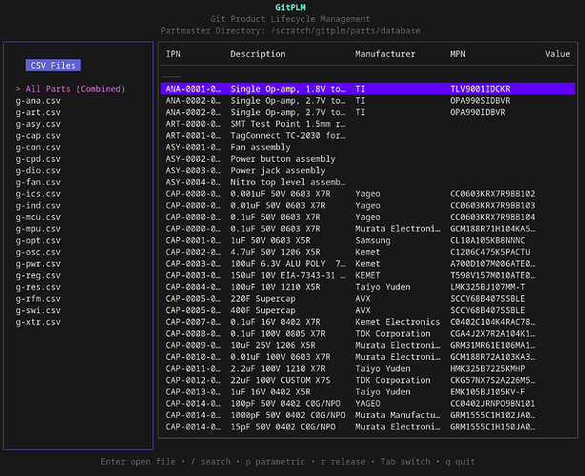The image size is (585, 476).
Task: Click the Description column header
Action: (257, 54)
